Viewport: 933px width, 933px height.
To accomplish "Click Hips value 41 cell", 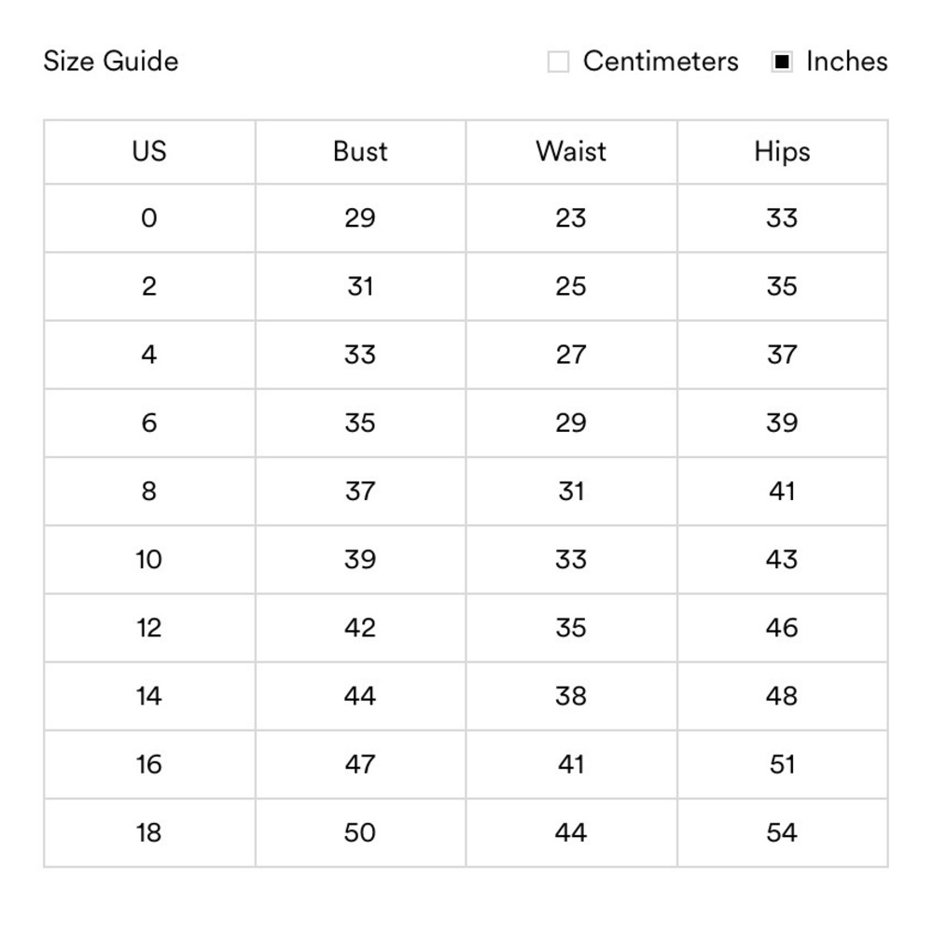I will (783, 492).
